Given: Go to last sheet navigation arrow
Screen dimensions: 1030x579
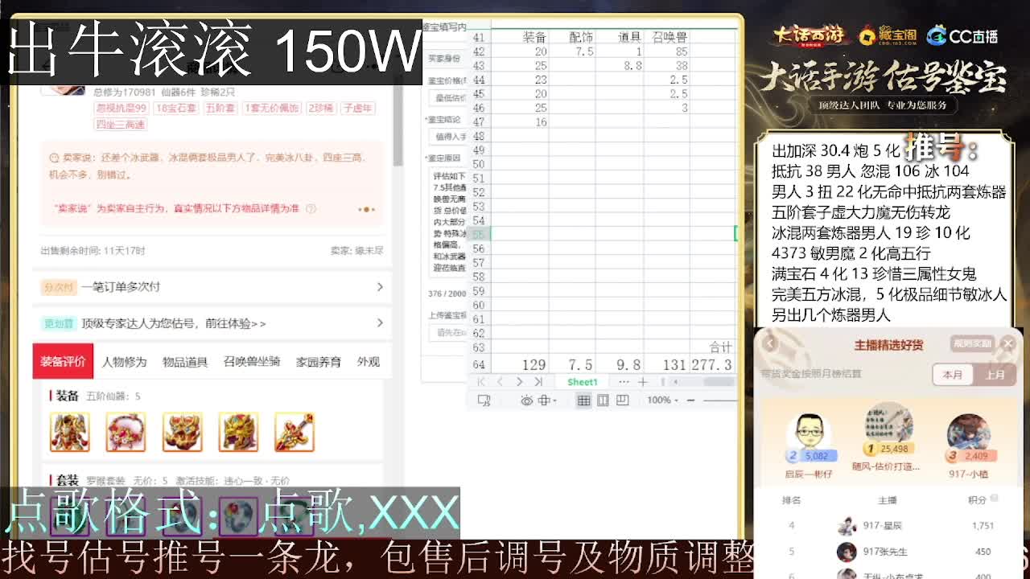Looking at the screenshot, I should click(538, 382).
